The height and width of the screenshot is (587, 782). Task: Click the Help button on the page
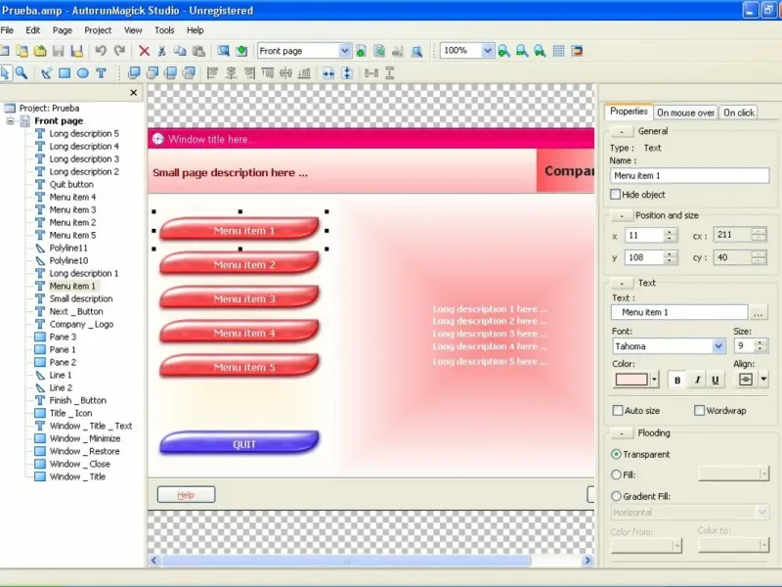186,495
